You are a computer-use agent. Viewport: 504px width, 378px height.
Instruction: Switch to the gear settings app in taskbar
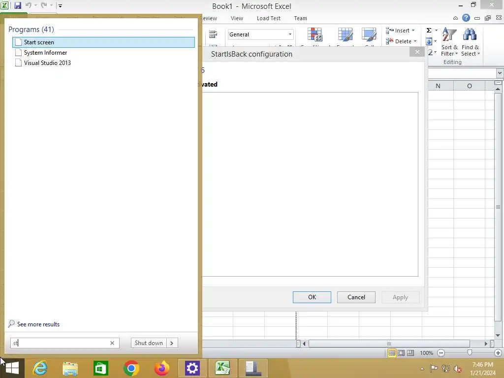(192, 368)
